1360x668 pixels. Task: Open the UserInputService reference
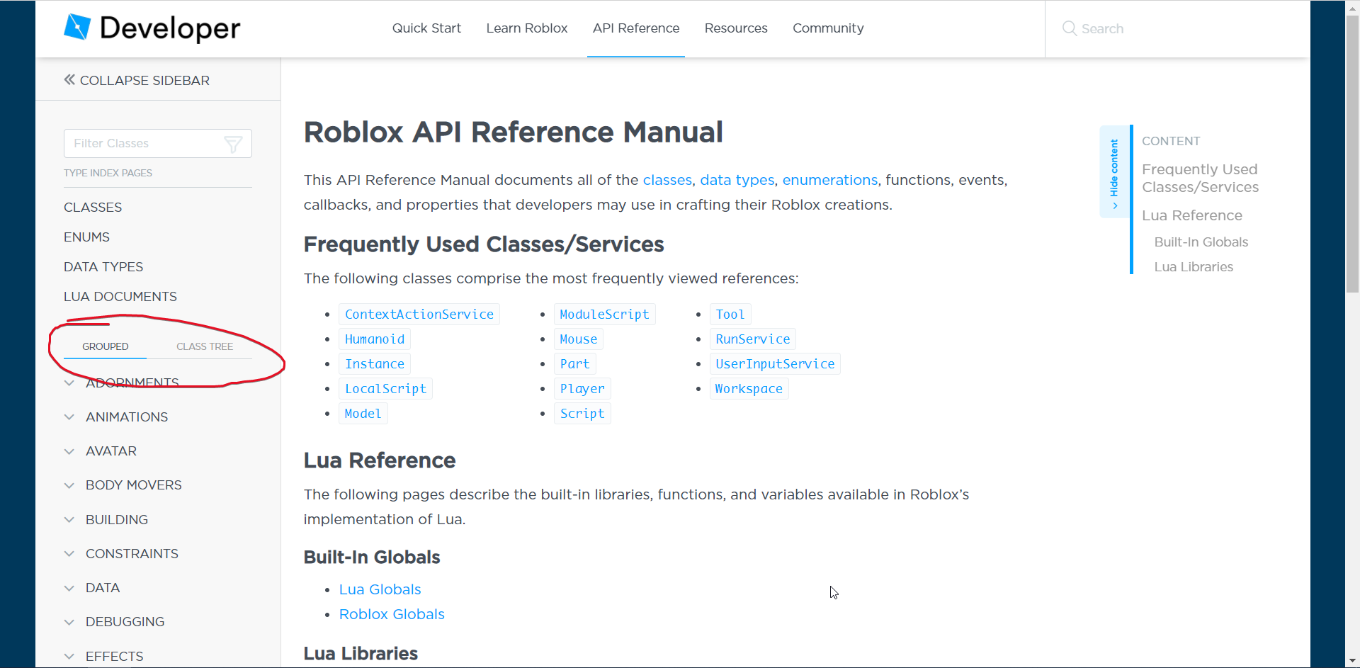(775, 364)
